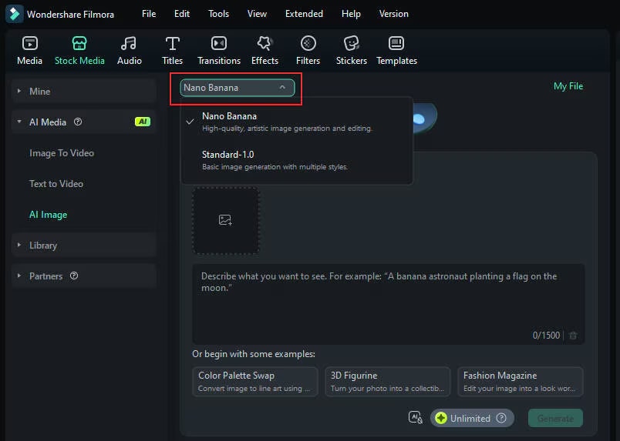The width and height of the screenshot is (620, 441).
Task: Open the Audio library icon
Action: coord(129,43)
